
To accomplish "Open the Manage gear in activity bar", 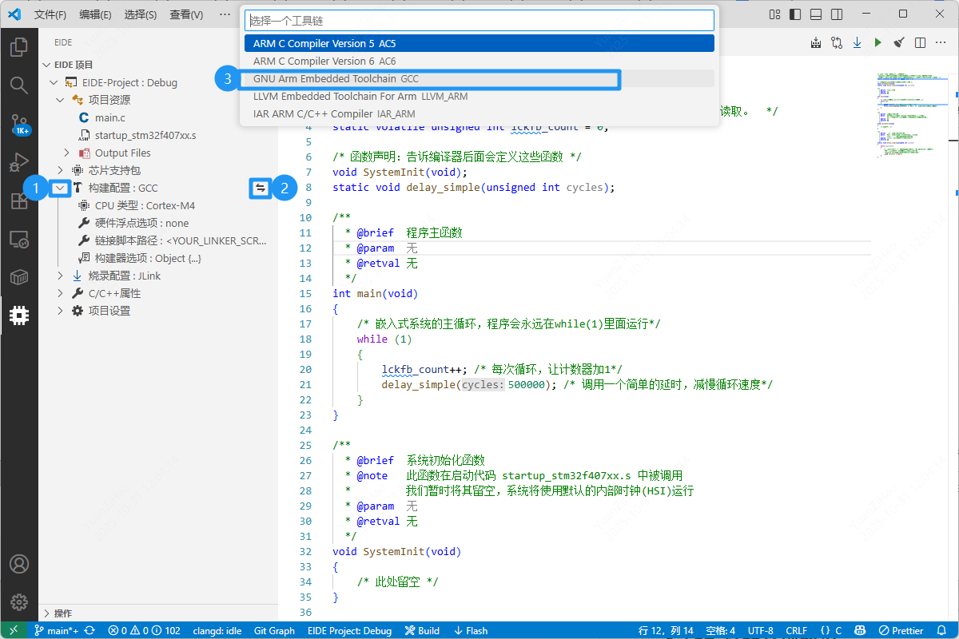I will pos(19,601).
